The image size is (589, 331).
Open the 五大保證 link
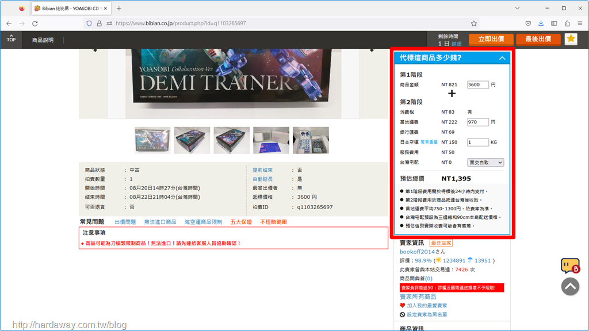pyautogui.click(x=241, y=222)
